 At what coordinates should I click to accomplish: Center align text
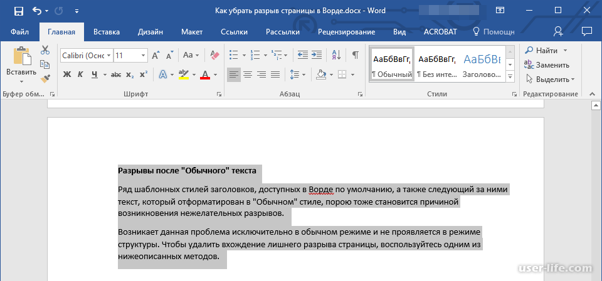click(248, 74)
